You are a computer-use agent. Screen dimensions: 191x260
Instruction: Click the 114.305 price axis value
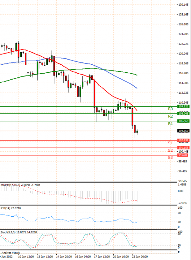[183, 83]
